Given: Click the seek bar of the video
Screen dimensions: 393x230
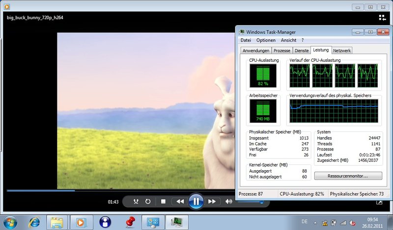Looking at the screenshot, I should tap(121, 191).
